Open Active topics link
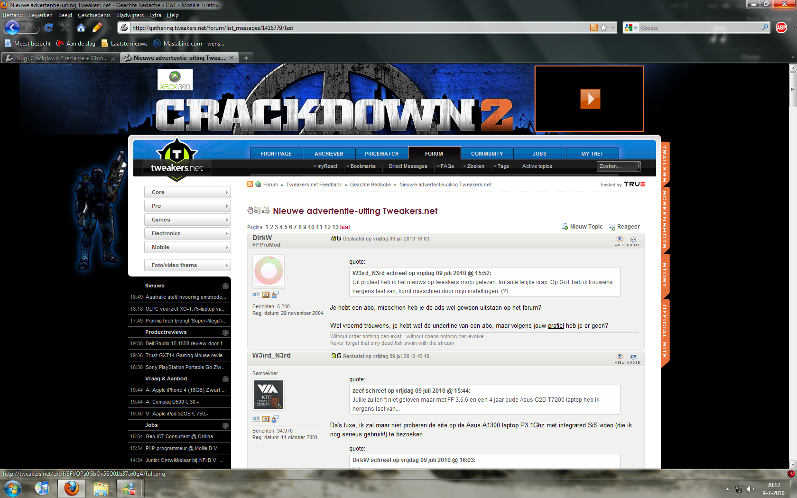 click(x=537, y=166)
